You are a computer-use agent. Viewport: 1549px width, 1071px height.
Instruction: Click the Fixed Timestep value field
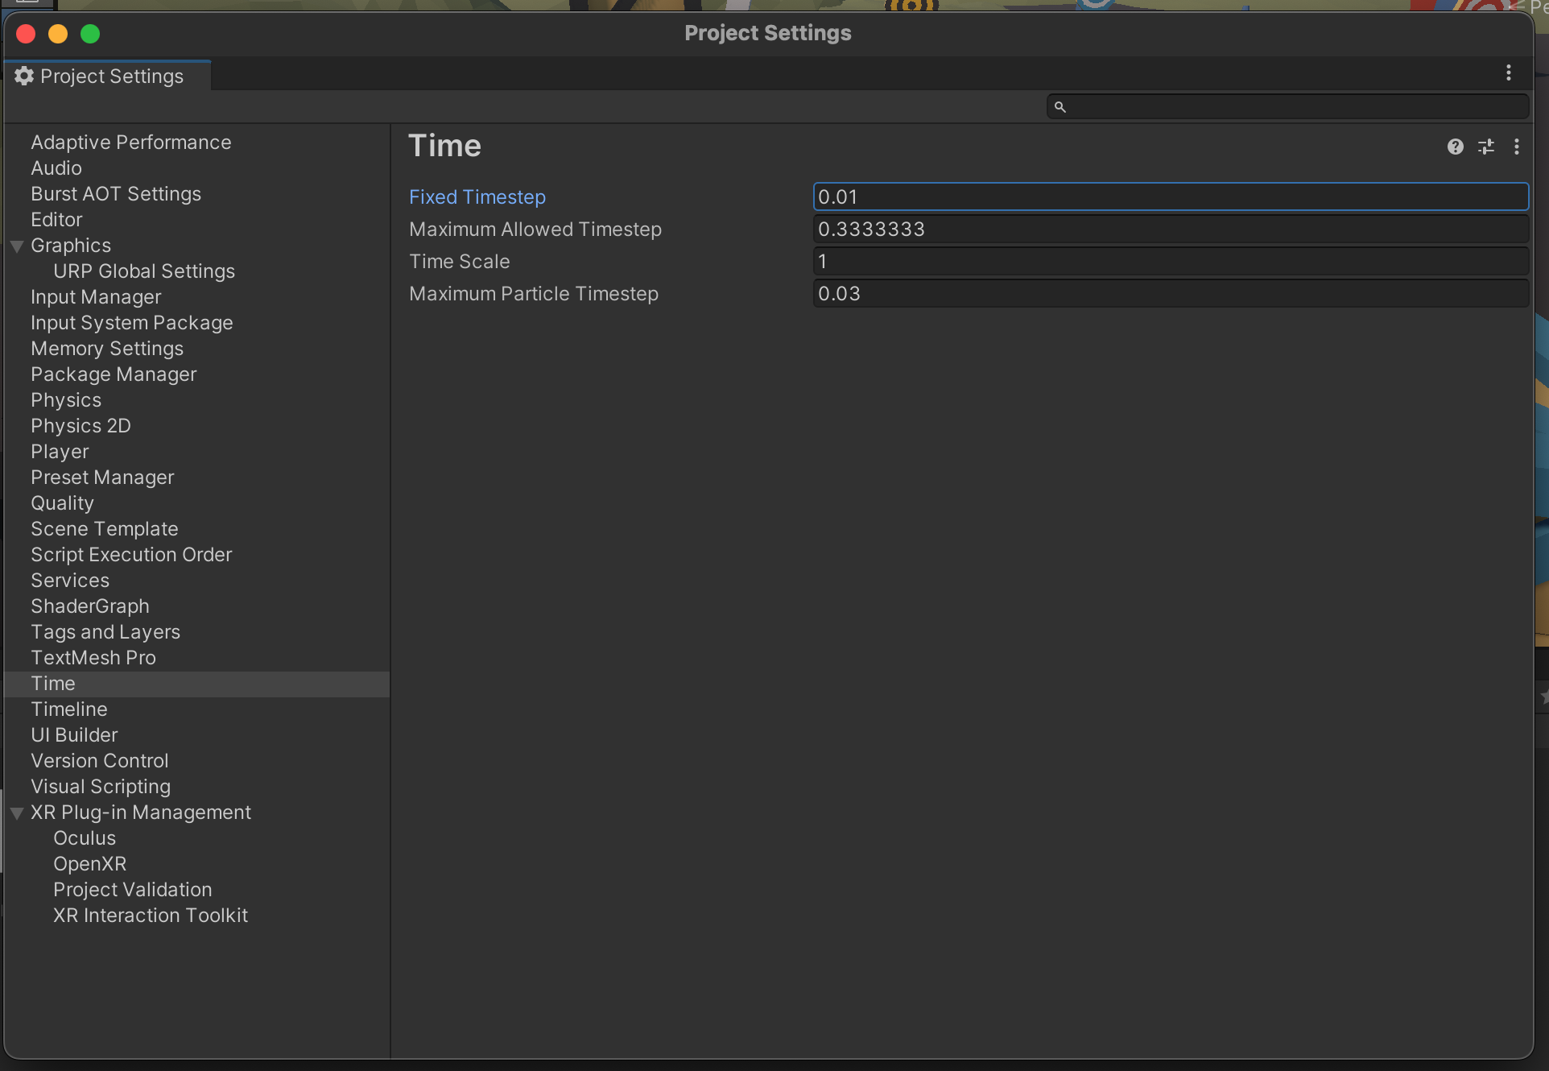tap(1169, 197)
